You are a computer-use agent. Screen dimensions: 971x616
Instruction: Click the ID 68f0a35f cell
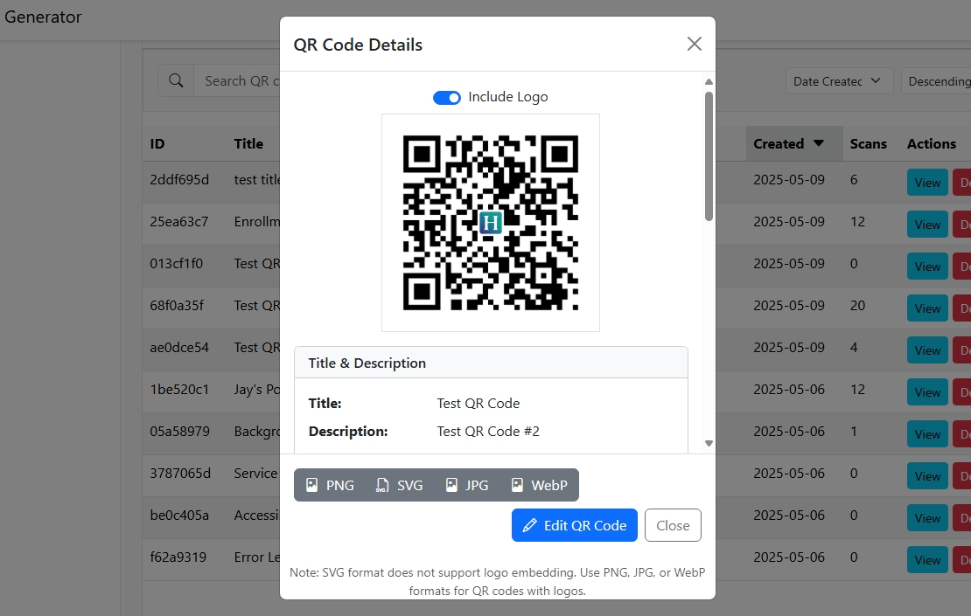(177, 306)
